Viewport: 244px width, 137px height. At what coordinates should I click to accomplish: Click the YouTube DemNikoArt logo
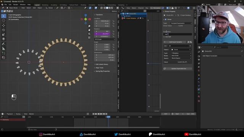pos(186,134)
